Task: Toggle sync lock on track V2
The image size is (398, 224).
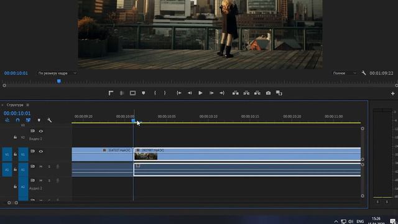Action: pyautogui.click(x=33, y=131)
